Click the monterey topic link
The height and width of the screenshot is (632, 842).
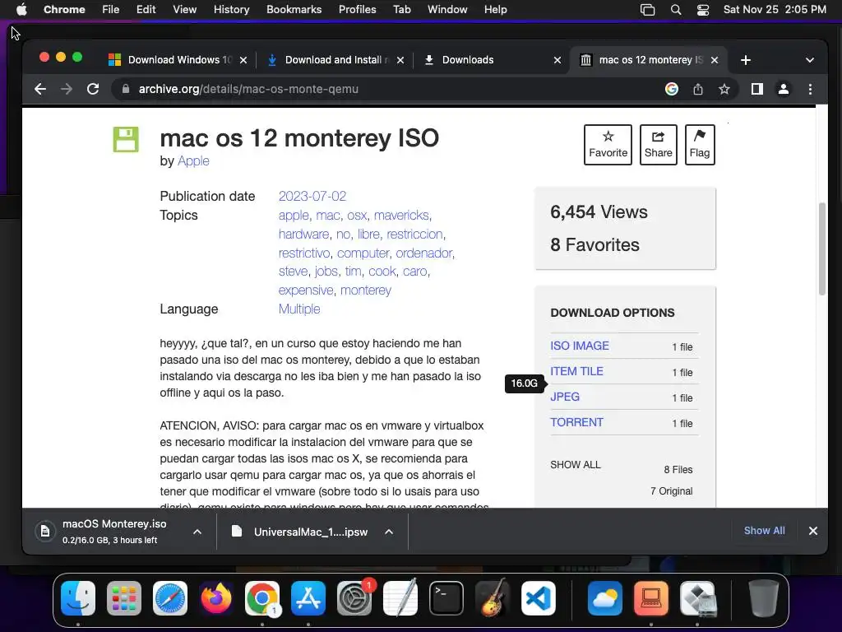[366, 290]
